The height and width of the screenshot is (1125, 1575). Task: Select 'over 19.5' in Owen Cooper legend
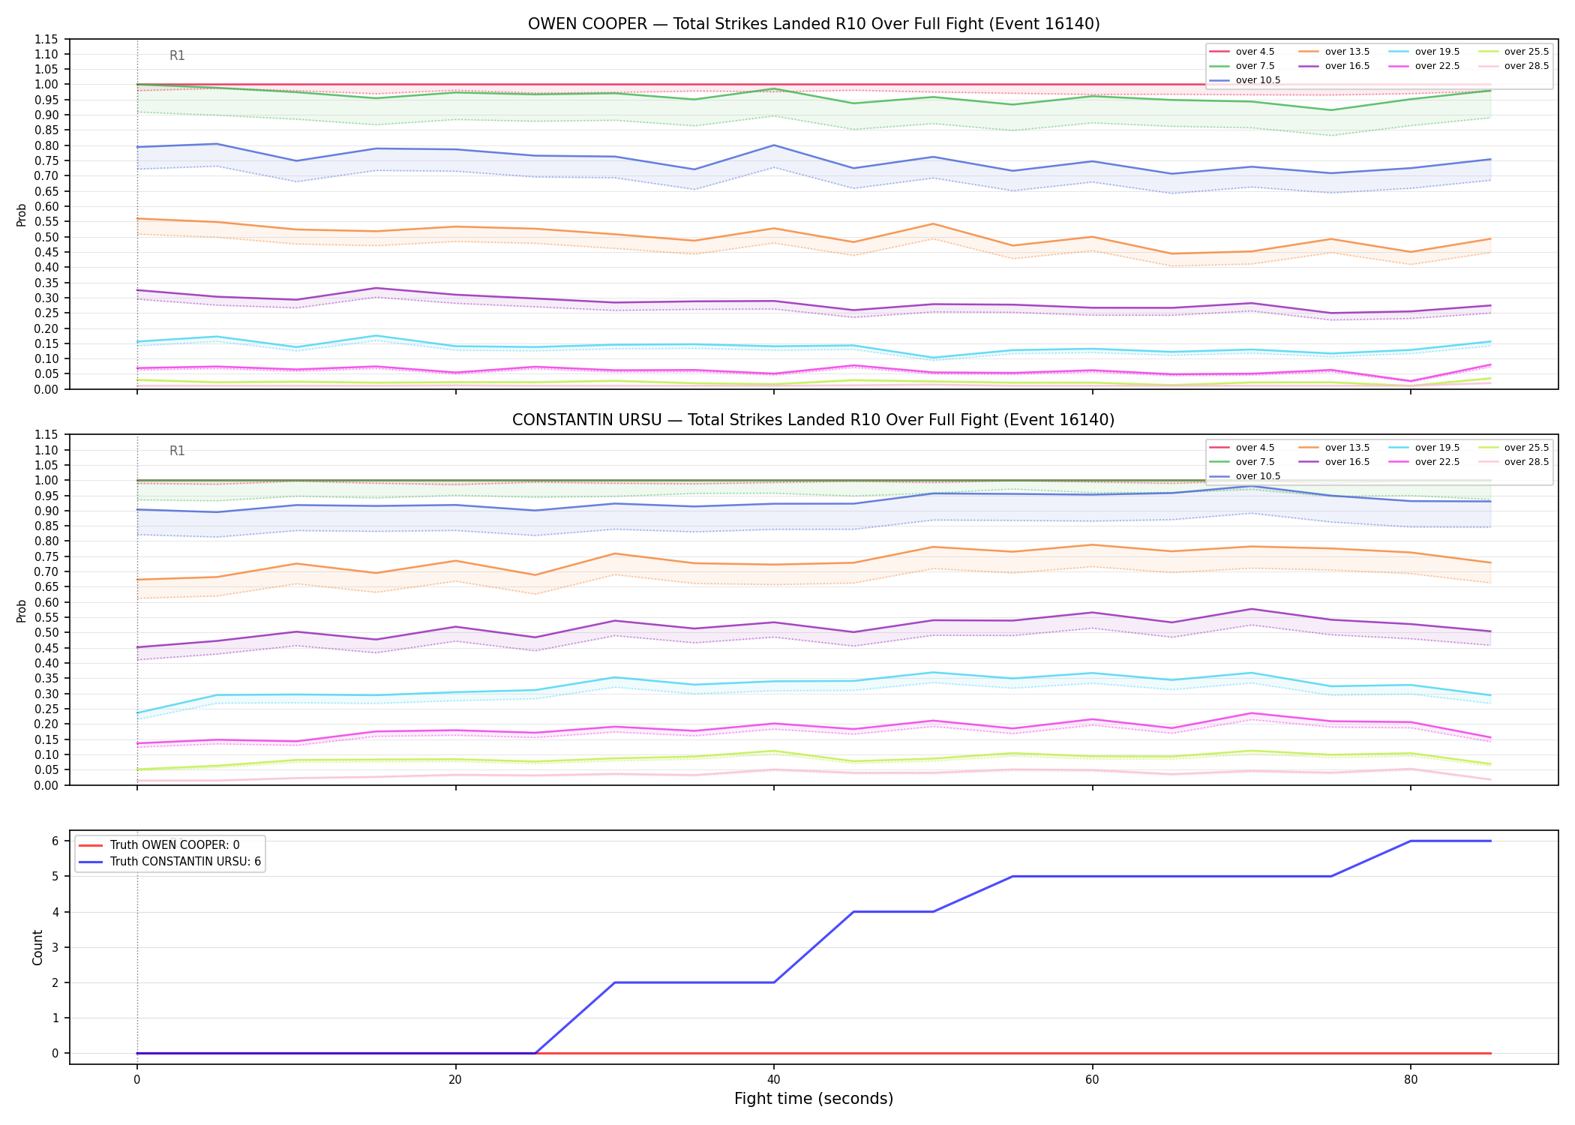click(1424, 52)
